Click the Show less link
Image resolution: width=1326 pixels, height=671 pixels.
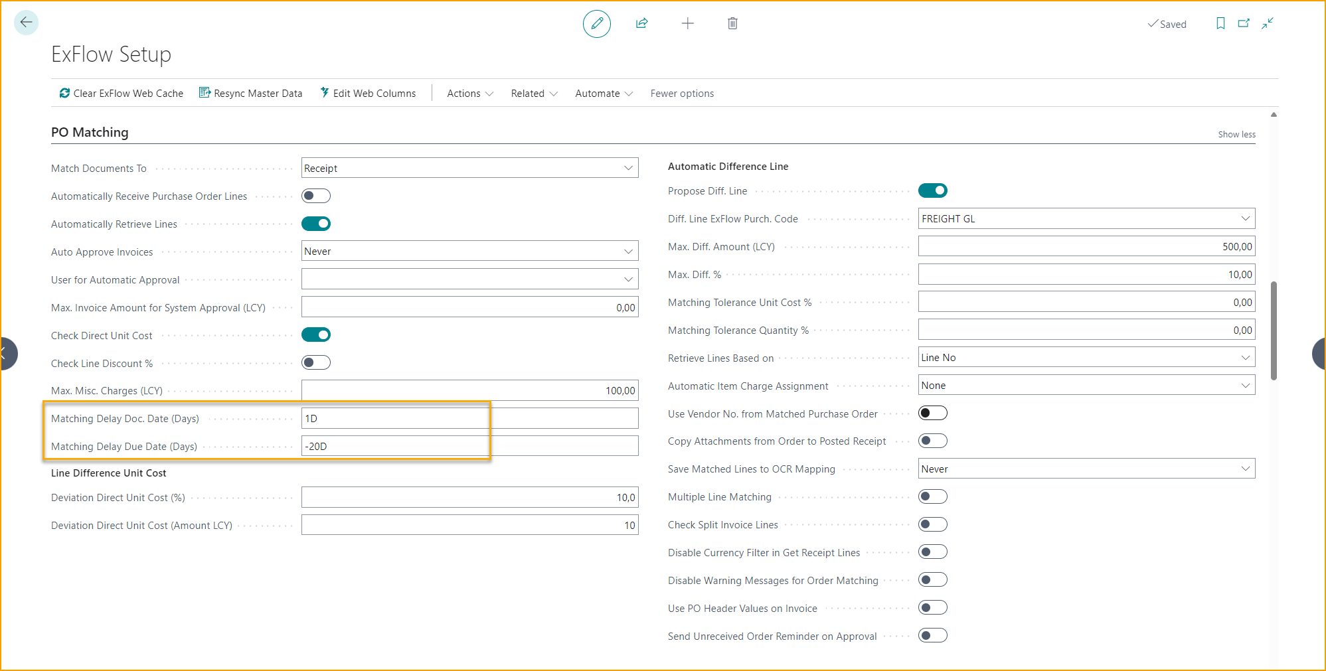pyautogui.click(x=1236, y=134)
